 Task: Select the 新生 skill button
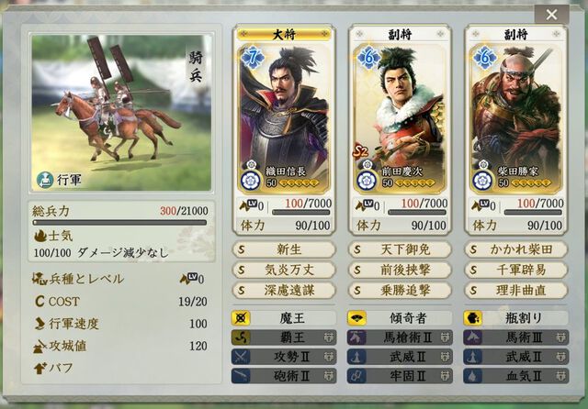(x=284, y=249)
